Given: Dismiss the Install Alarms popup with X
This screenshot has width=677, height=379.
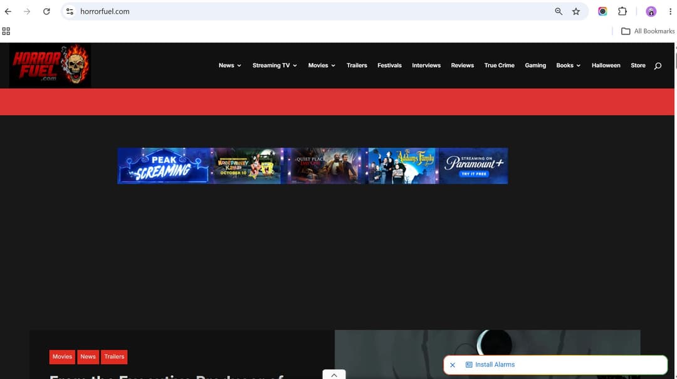Looking at the screenshot, I should 453,365.
